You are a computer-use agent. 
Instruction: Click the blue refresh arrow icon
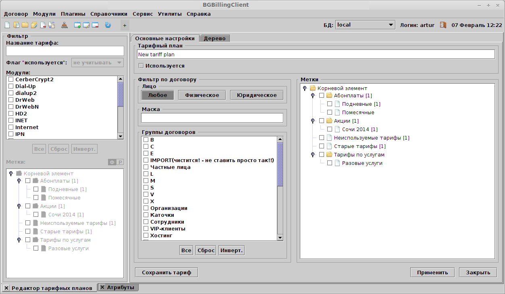108,25
